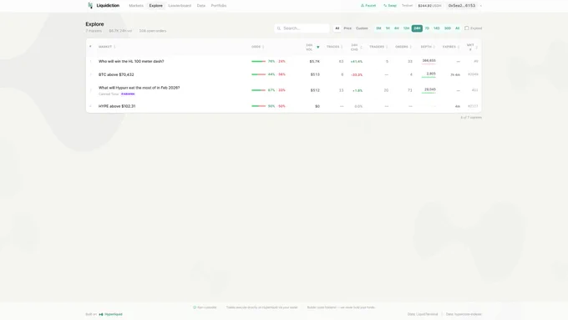Select the All timeframe after 30D
This screenshot has width=568, height=320.
click(457, 28)
